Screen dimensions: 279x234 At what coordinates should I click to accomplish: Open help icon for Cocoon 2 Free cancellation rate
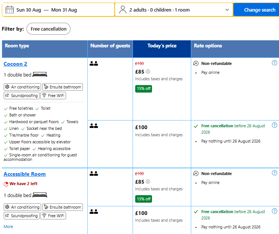[275, 125]
